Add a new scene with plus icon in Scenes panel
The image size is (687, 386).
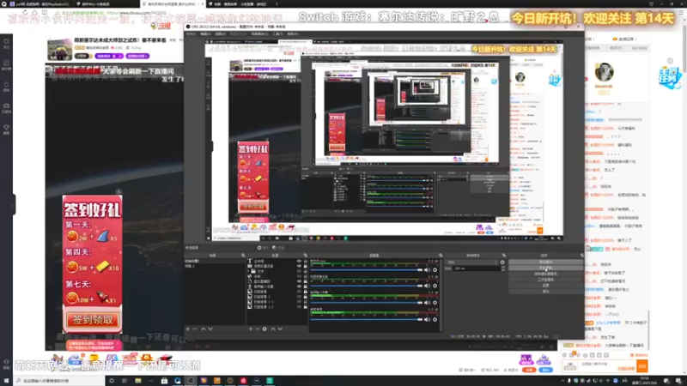[188, 329]
